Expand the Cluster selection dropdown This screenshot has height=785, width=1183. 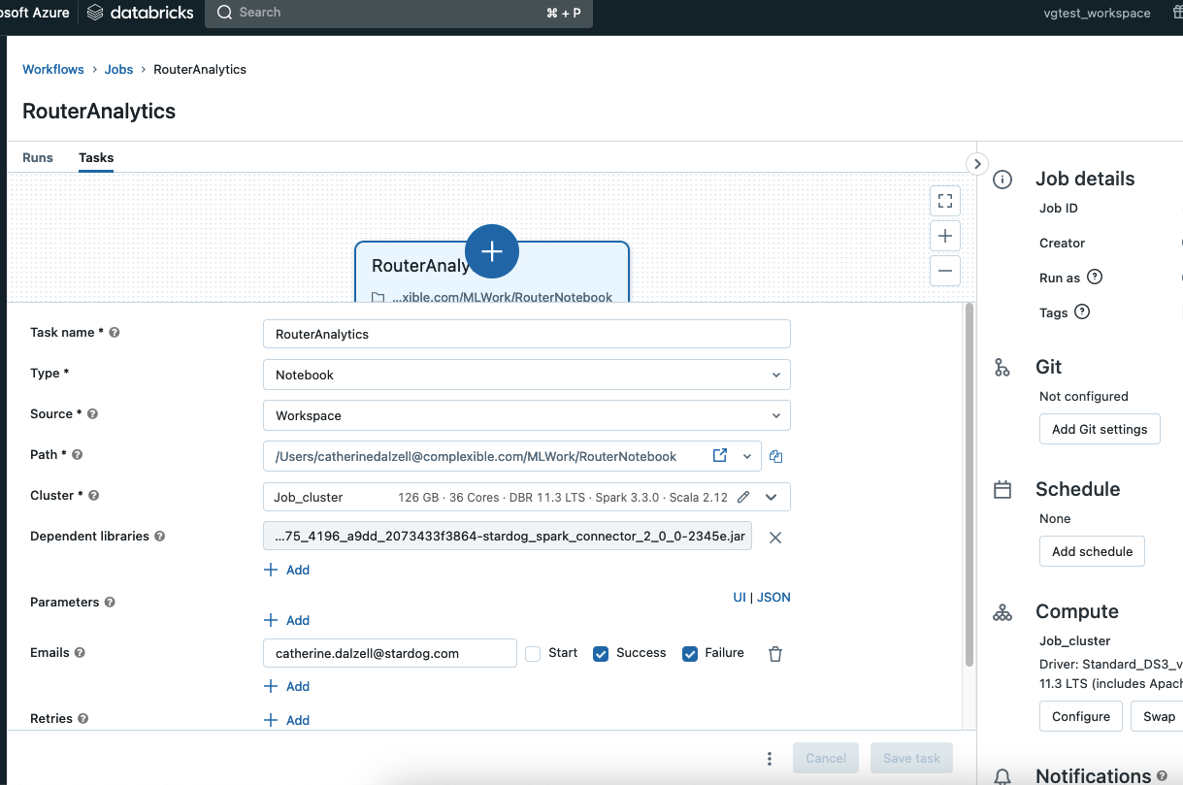point(771,497)
